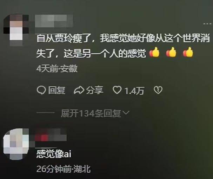Viewport: 213px width, 179px height.
Task: Click the dash line before 展开134条回复
Action: pos(46,113)
